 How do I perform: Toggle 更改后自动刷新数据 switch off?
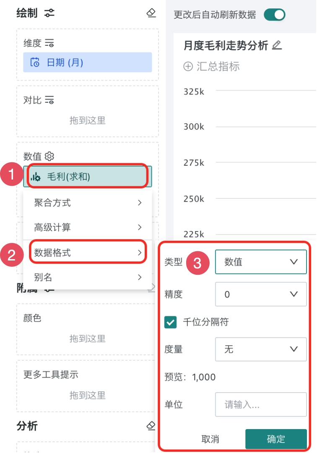[x=275, y=15]
